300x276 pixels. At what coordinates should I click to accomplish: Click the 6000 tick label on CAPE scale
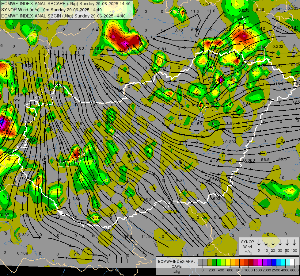[x=294, y=270]
